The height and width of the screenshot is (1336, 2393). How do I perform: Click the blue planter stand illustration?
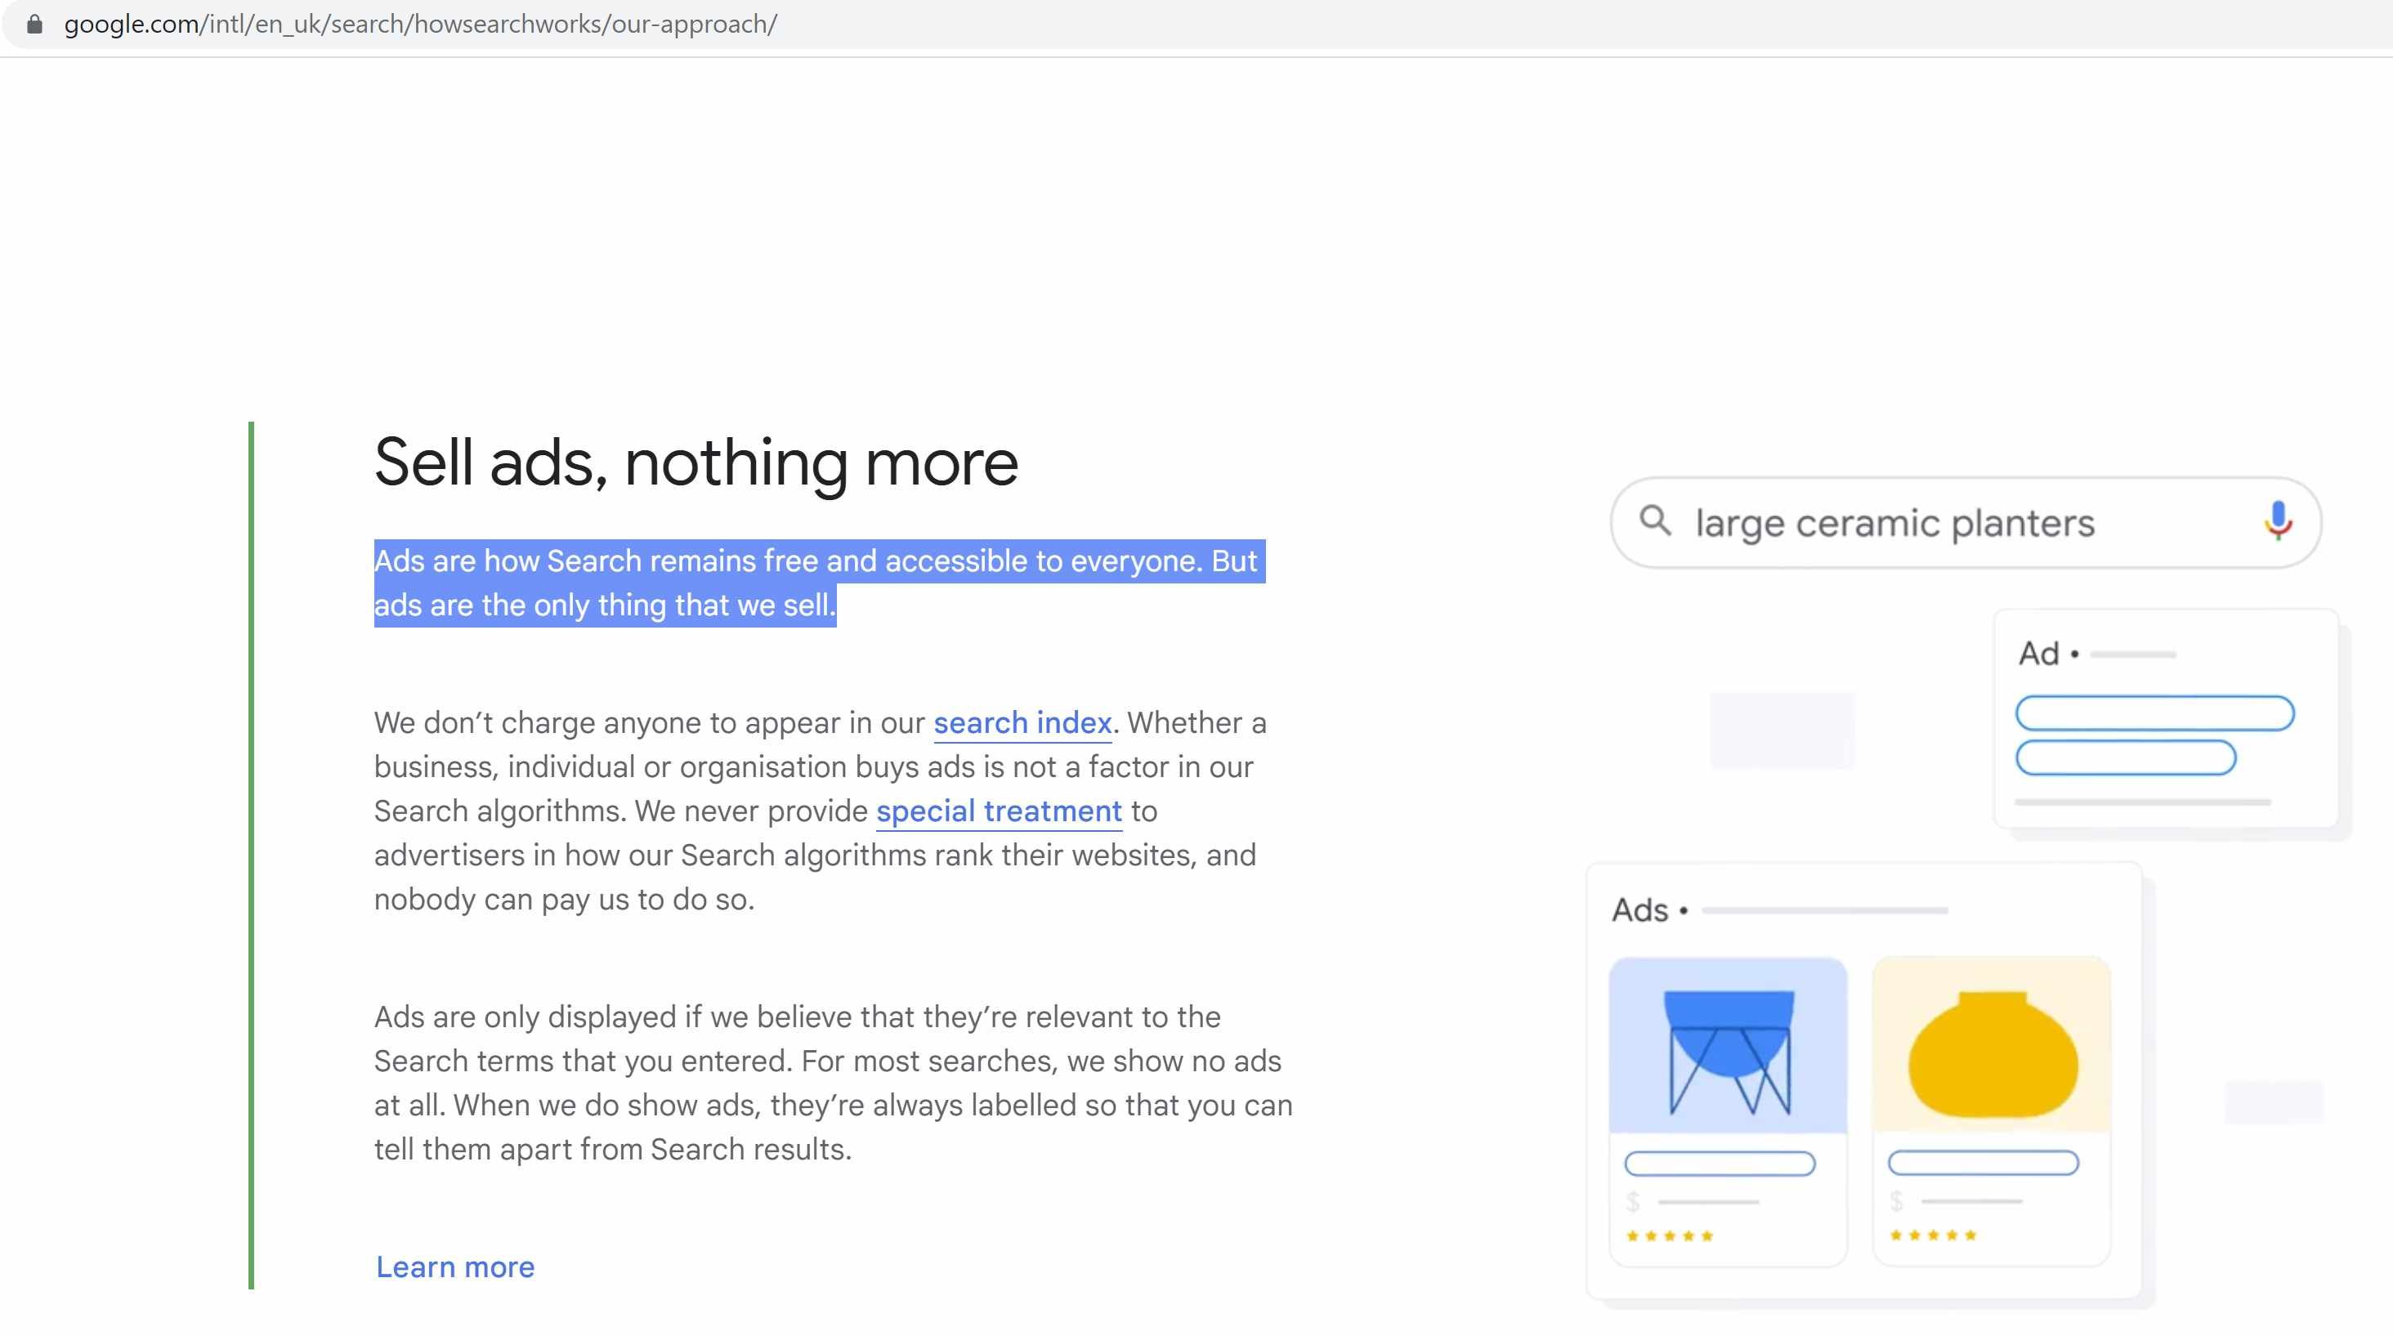click(1728, 1048)
